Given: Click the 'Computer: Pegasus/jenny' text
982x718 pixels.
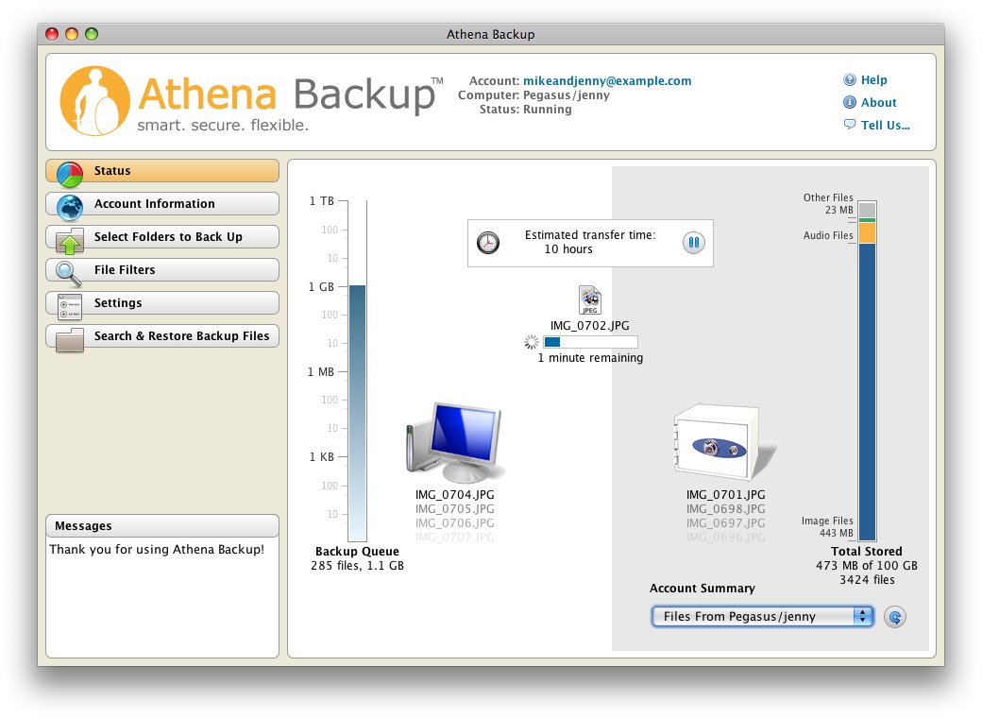Looking at the screenshot, I should click(x=533, y=95).
